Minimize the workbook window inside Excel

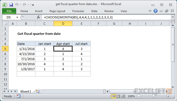[161, 11]
